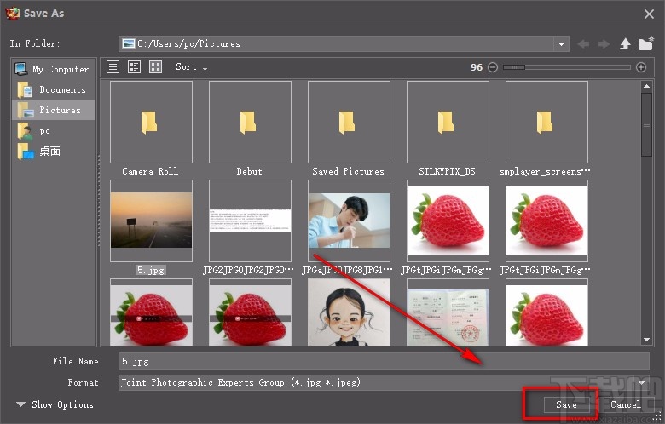
Task: Decrease thumbnail size with minus icon
Action: point(493,67)
